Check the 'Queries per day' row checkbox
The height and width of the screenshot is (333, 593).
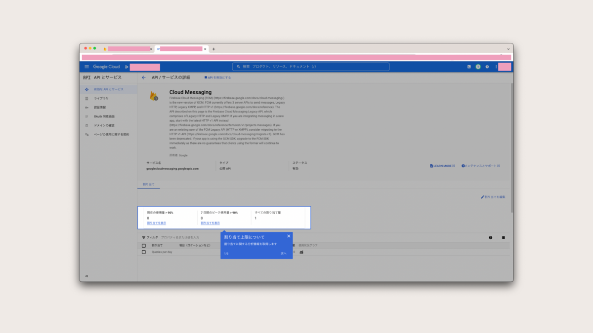(x=144, y=252)
